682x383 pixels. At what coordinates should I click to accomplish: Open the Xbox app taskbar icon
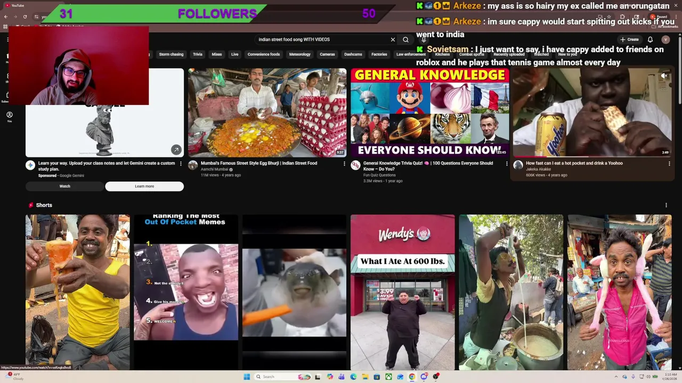(388, 377)
